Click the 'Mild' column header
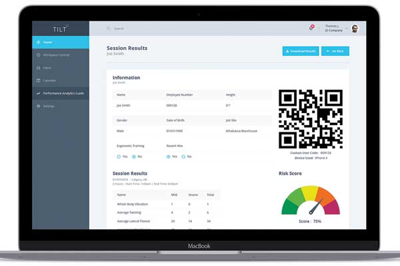Image resolution: width=400 pixels, height=266 pixels. [174, 195]
